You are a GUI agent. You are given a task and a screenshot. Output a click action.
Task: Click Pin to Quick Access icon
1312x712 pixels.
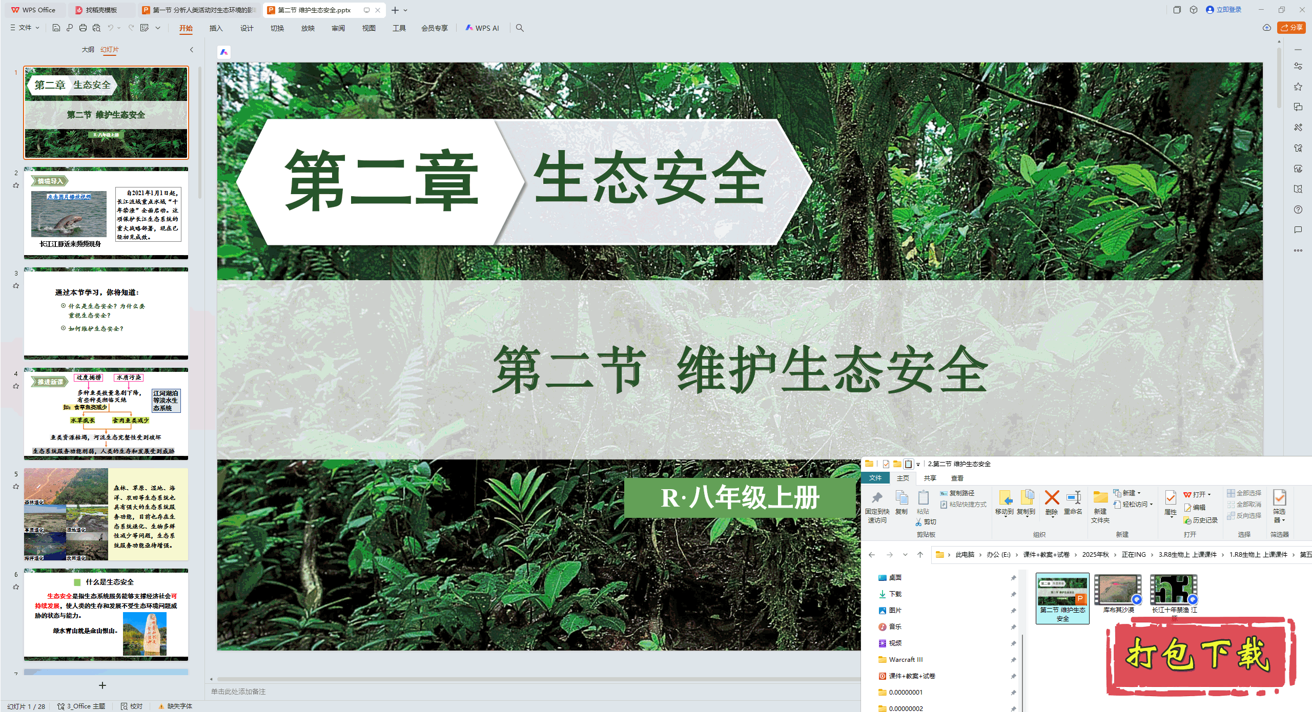(x=877, y=498)
